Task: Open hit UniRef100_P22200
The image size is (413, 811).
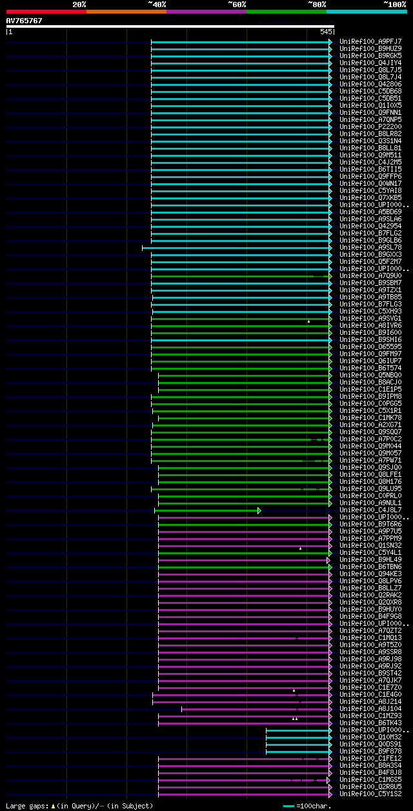Action: (x=370, y=126)
